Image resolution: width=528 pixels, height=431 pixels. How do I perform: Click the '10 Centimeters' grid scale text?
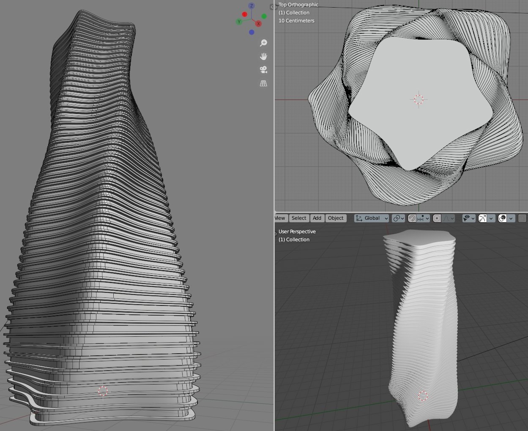(296, 21)
